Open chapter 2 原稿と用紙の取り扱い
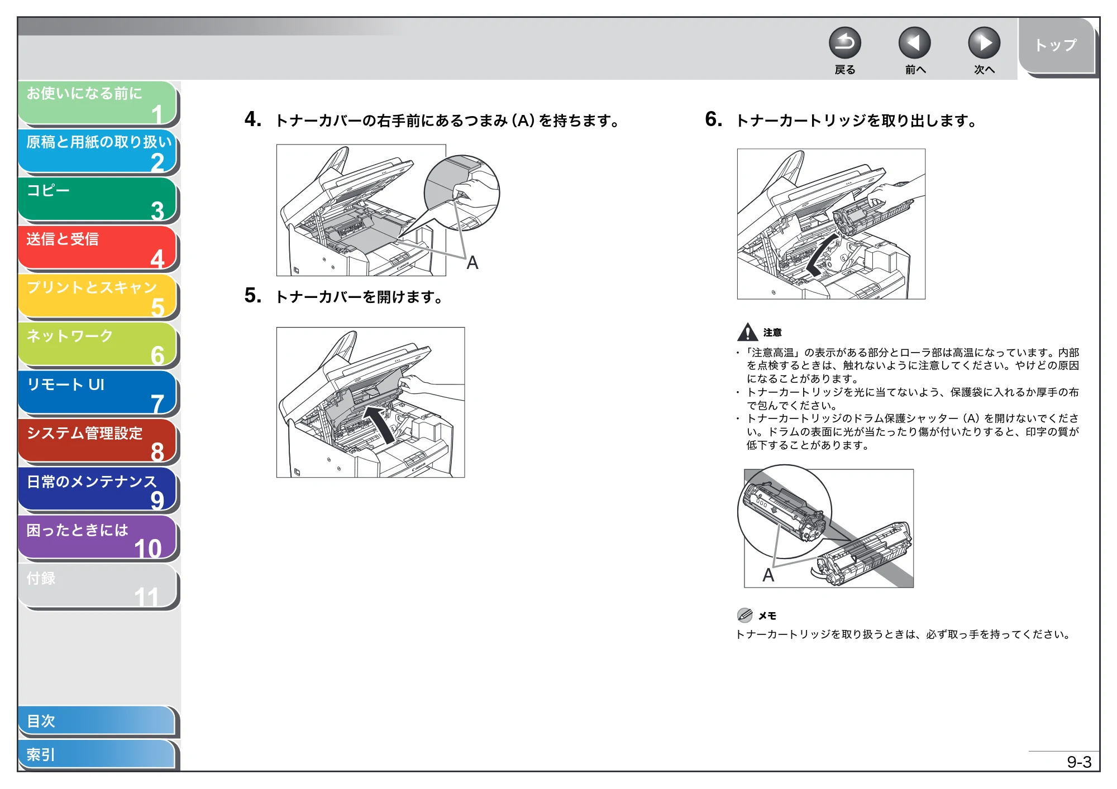Viewport: 1117px width, 789px height. pos(97,151)
